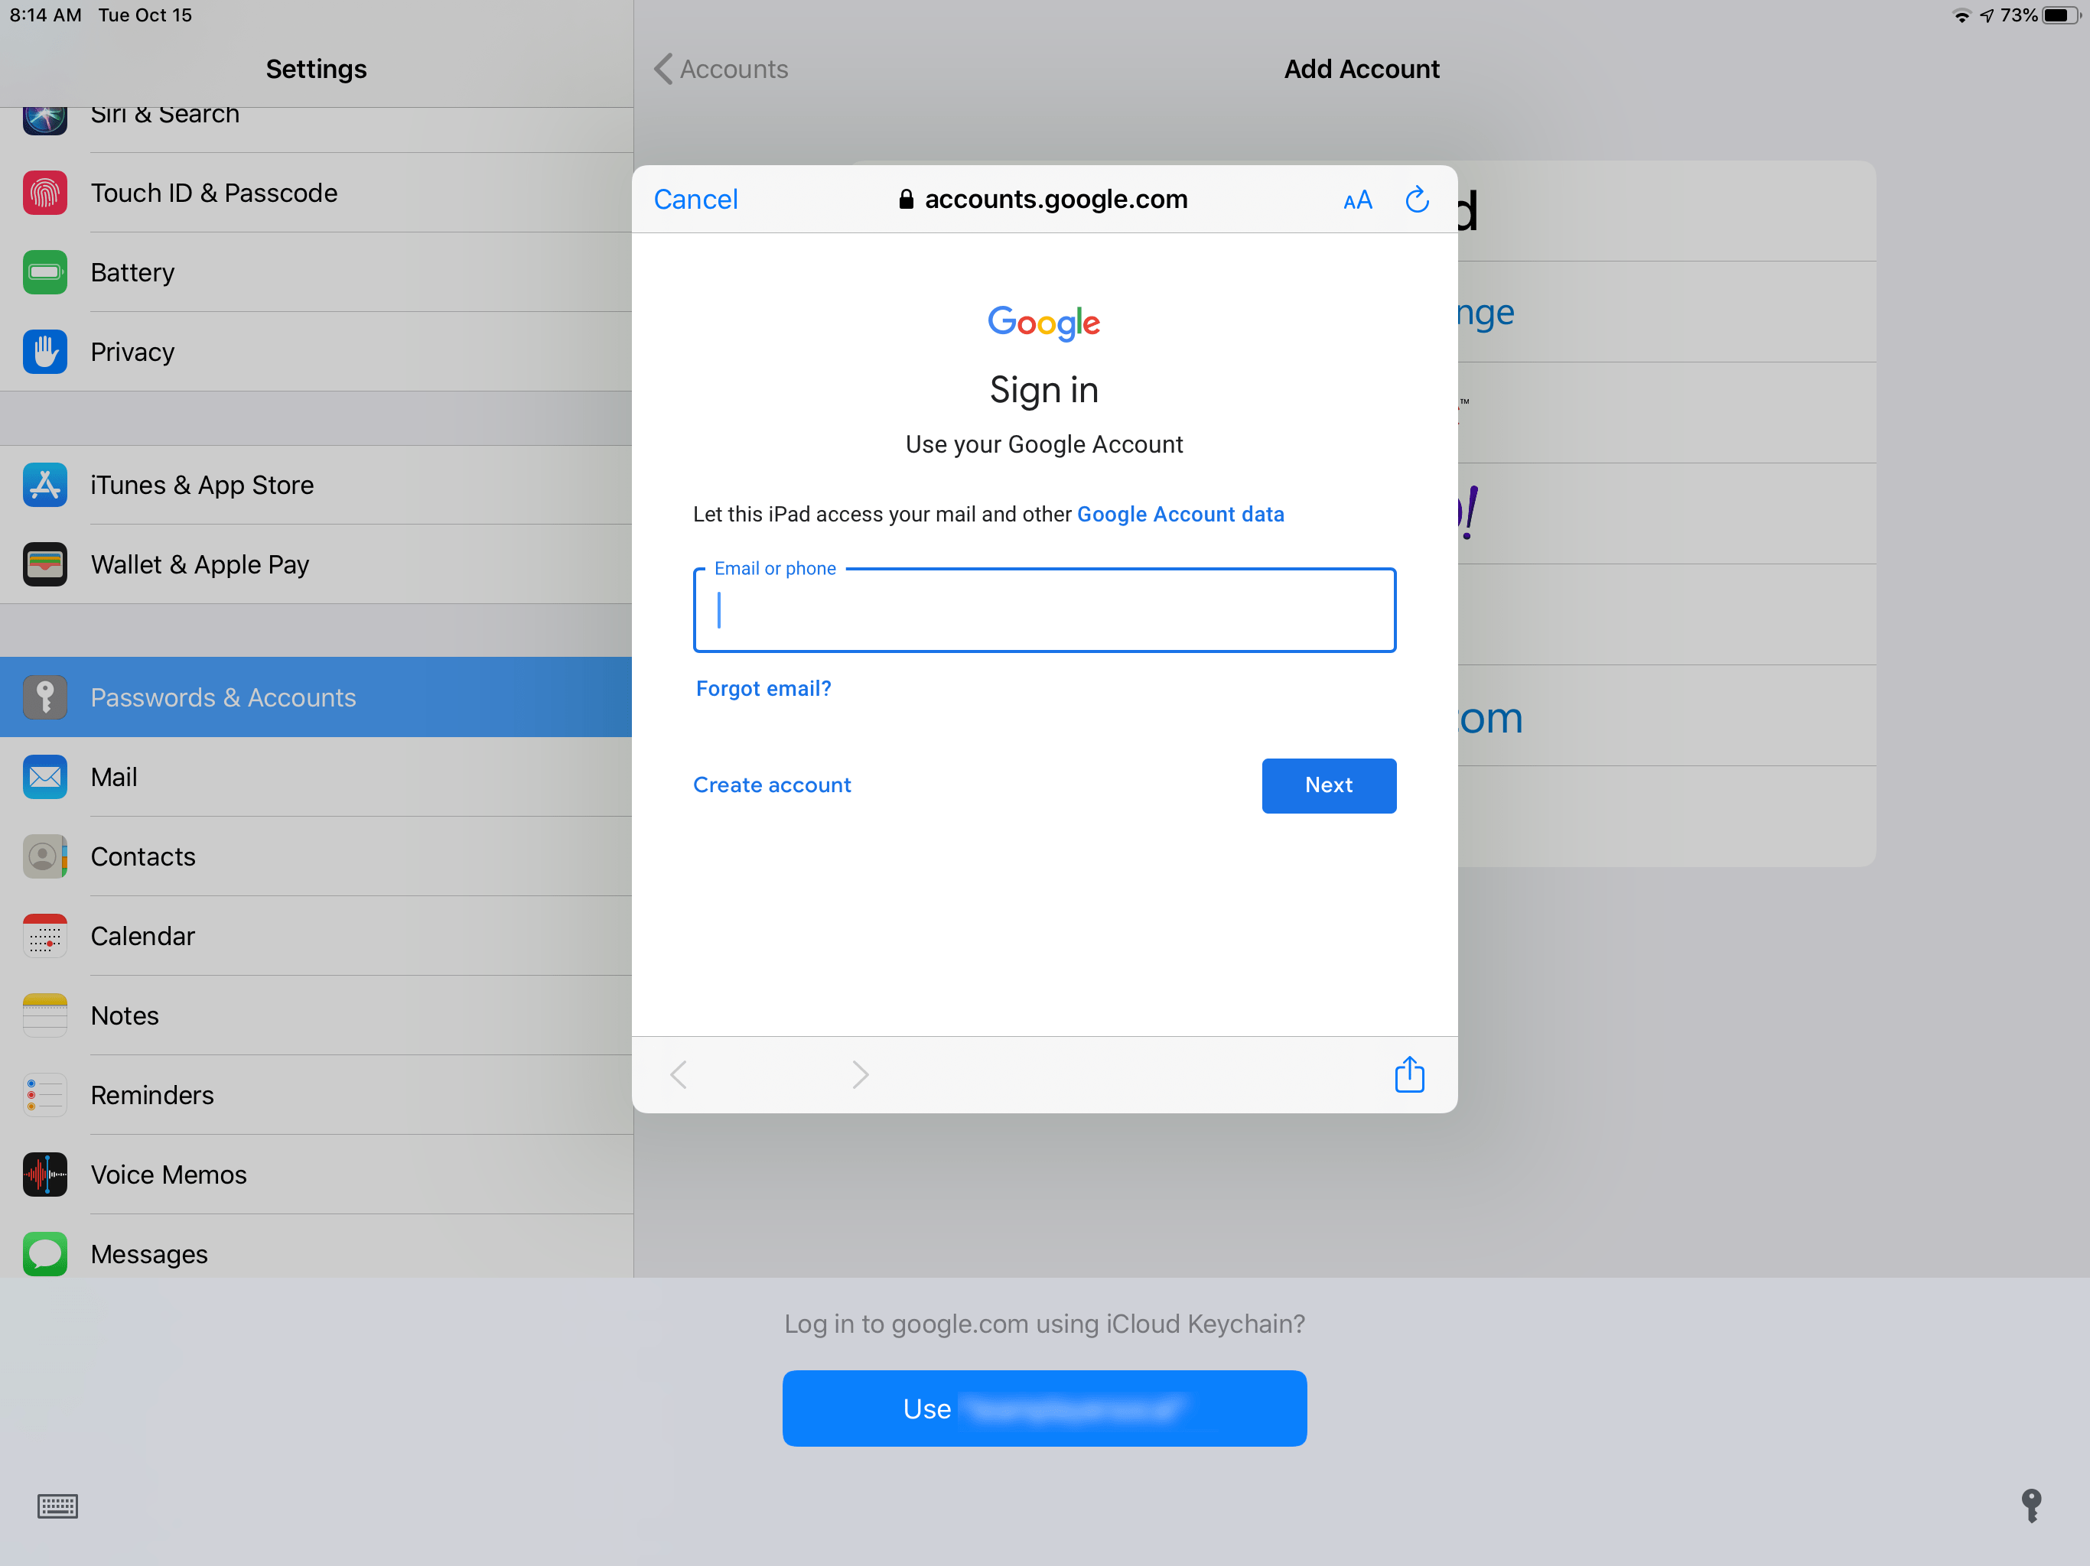Click the Forgot email? link

(762, 687)
